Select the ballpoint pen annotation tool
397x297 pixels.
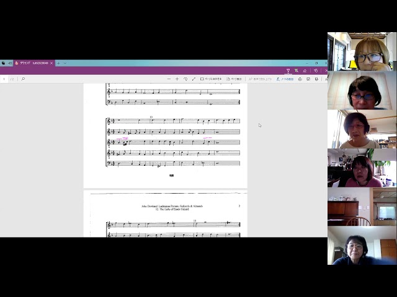(x=288, y=71)
